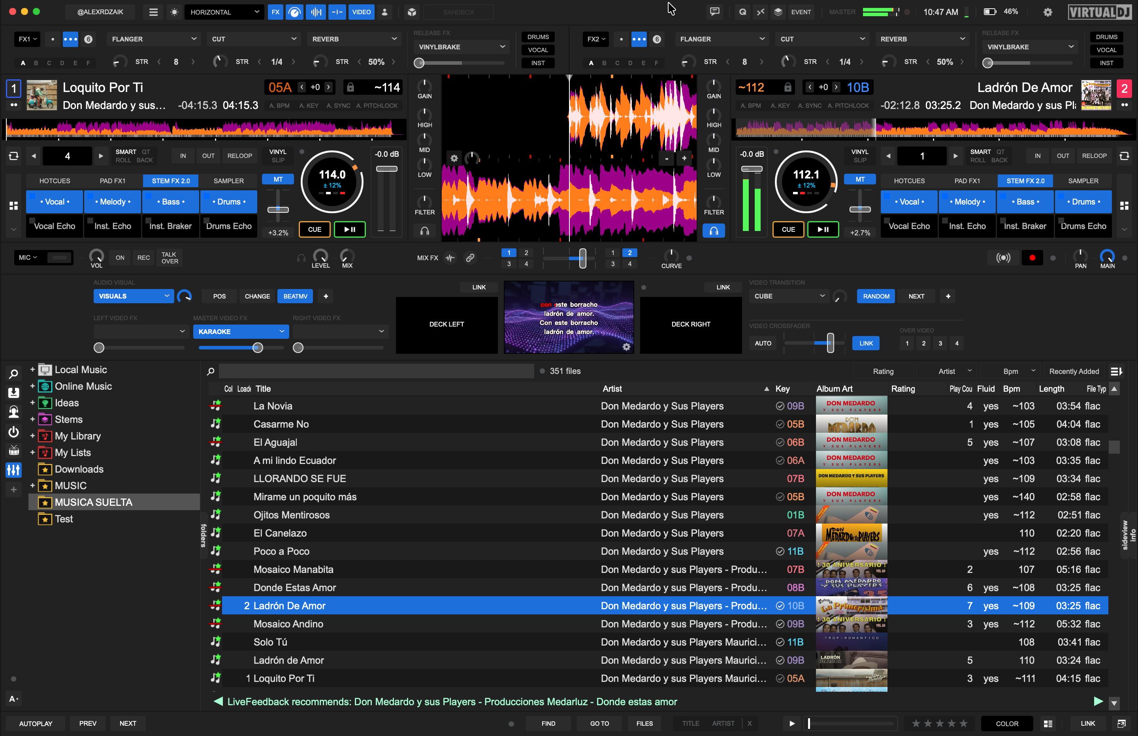Open the CUBE video transition dropdown
1138x736 pixels.
click(x=789, y=296)
